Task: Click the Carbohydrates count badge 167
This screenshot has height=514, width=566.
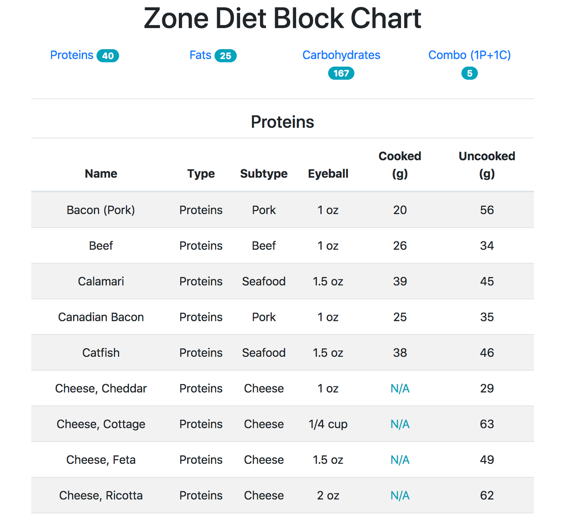Action: coord(341,73)
